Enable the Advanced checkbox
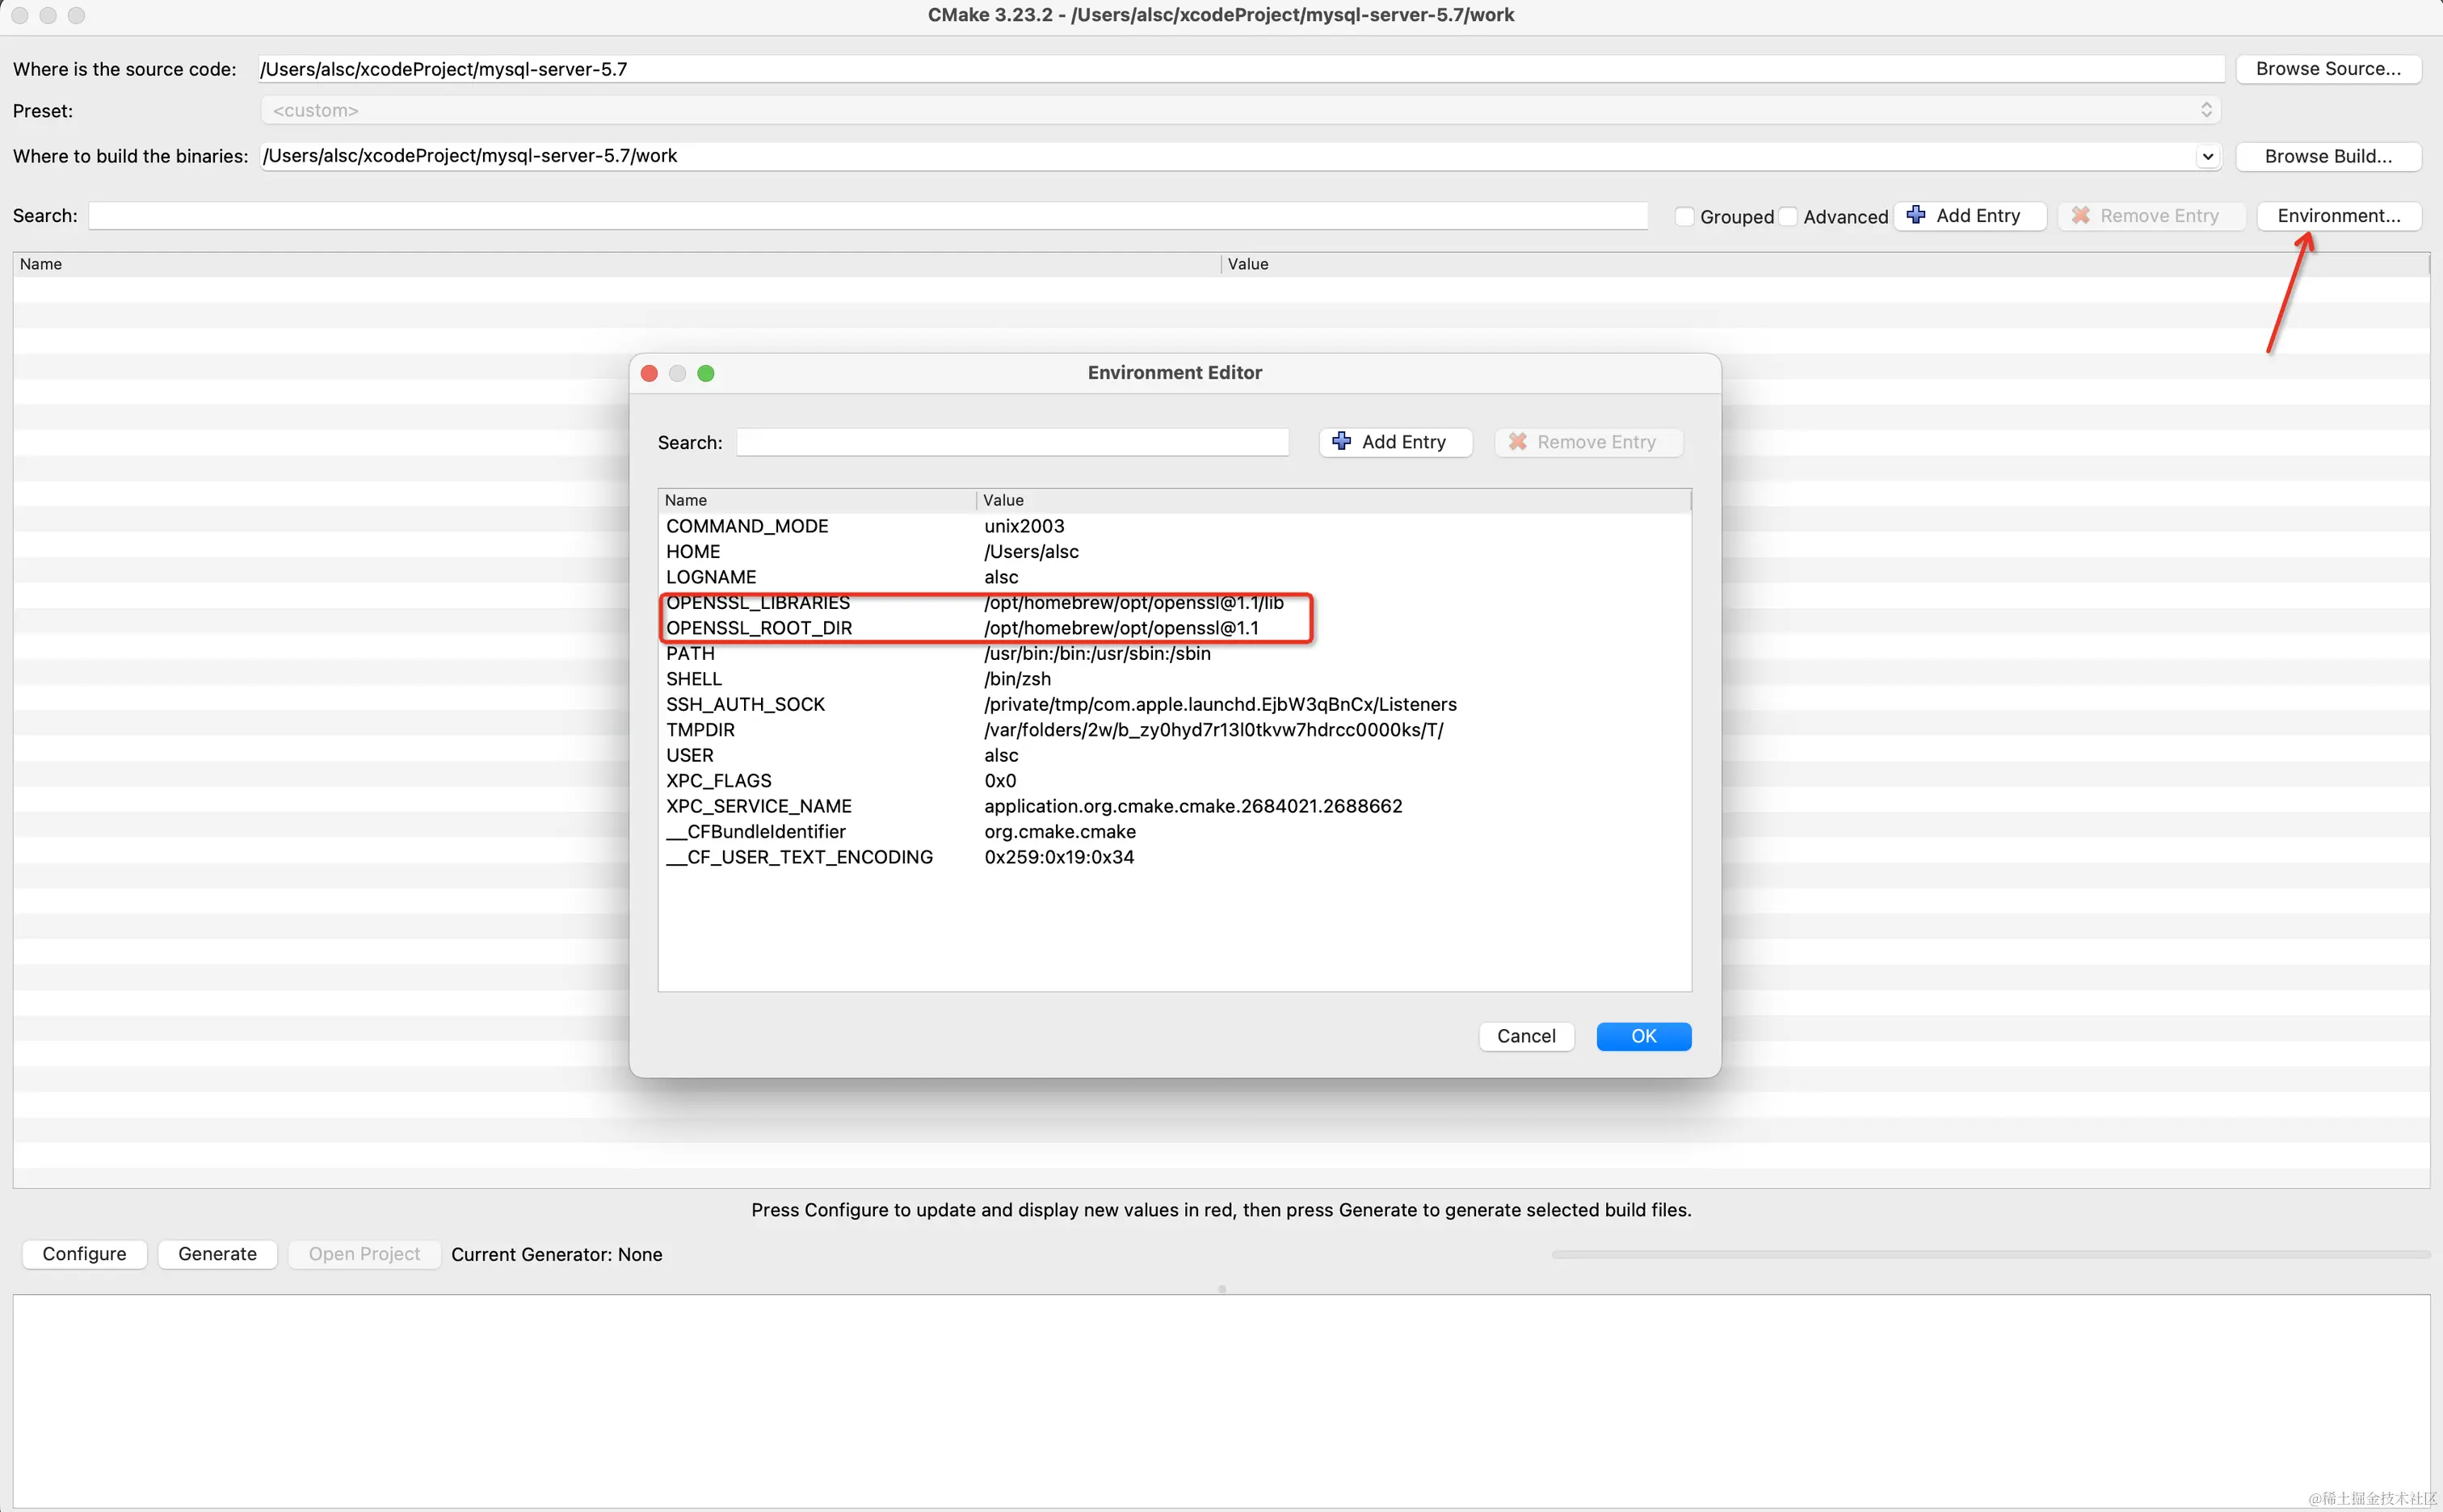 coord(1789,216)
